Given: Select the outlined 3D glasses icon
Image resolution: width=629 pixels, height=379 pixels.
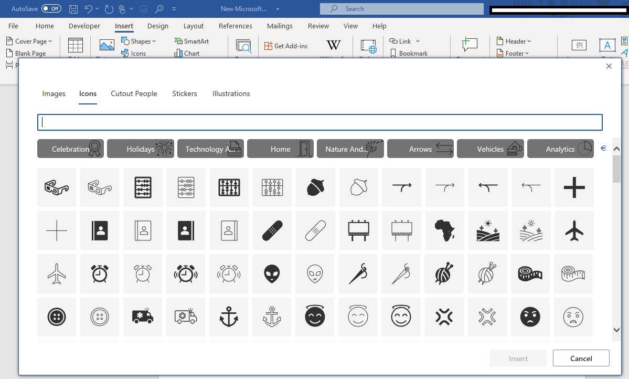Looking at the screenshot, I should pos(100,187).
